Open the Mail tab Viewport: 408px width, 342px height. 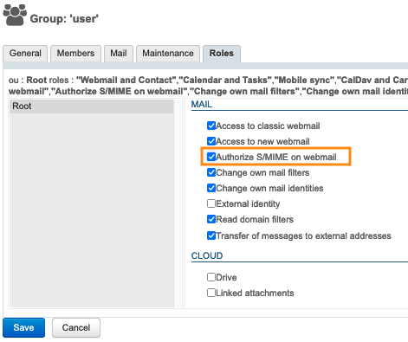[119, 54]
